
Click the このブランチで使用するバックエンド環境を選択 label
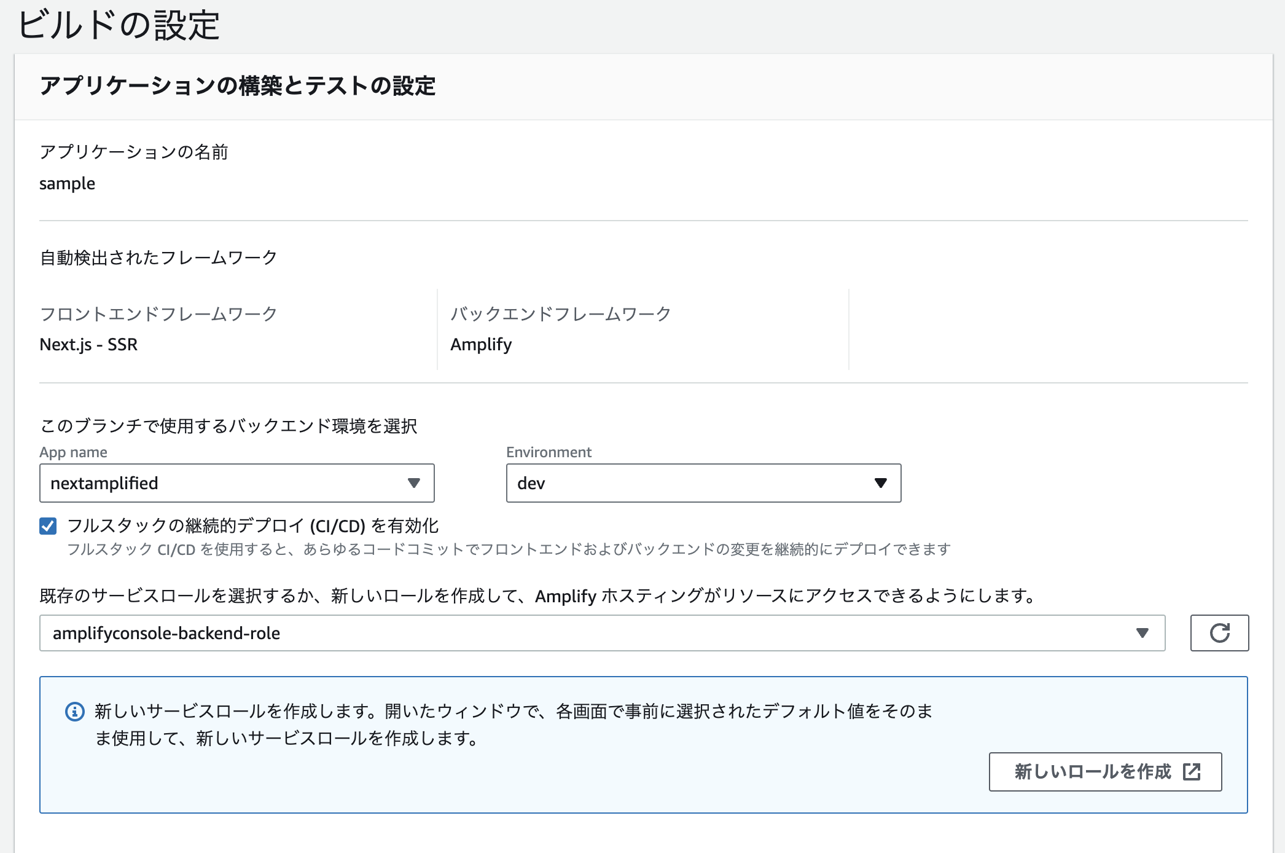(x=228, y=426)
